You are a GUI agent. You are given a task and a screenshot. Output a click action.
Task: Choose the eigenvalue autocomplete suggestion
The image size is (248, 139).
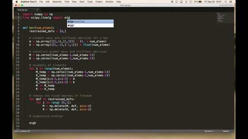(90, 22)
